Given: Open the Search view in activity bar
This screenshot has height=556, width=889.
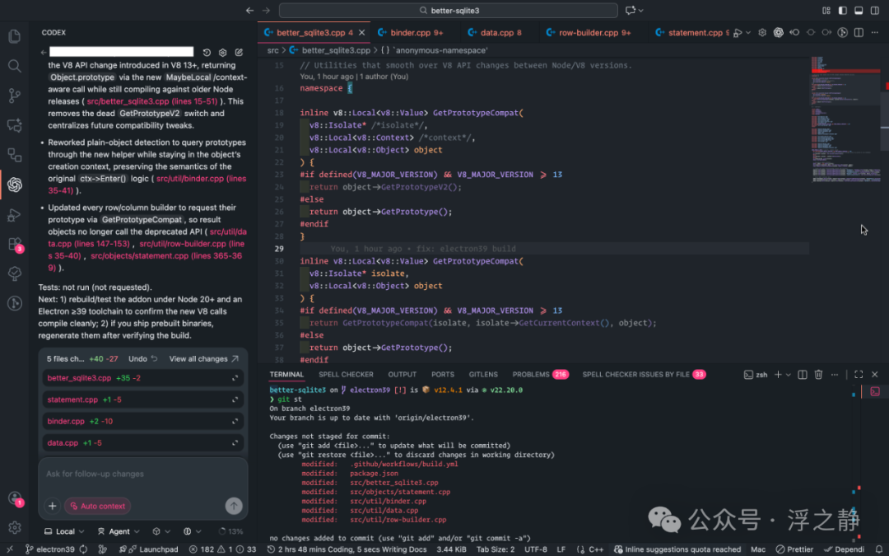Looking at the screenshot, I should [x=15, y=66].
